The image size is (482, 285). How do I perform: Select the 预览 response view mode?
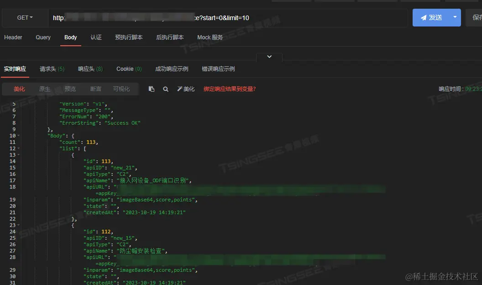click(x=70, y=89)
